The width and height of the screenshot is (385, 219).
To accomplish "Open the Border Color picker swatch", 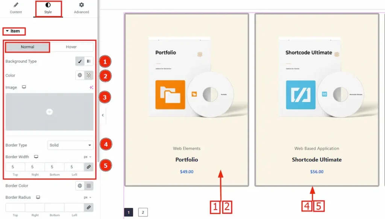I will 89,186.
